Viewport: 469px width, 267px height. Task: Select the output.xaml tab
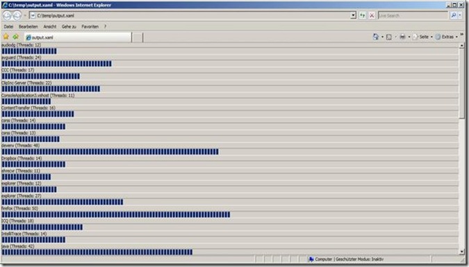(78, 37)
